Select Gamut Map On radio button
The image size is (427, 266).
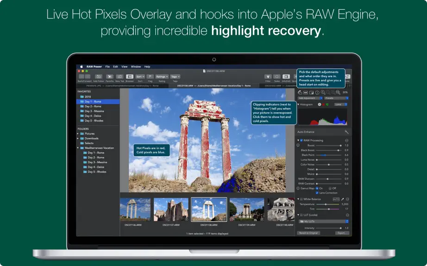pyautogui.click(x=317, y=188)
